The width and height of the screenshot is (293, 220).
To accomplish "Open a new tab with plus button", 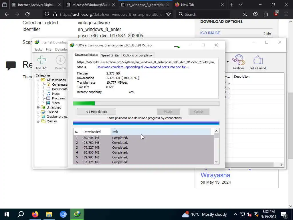I will tap(231, 5).
